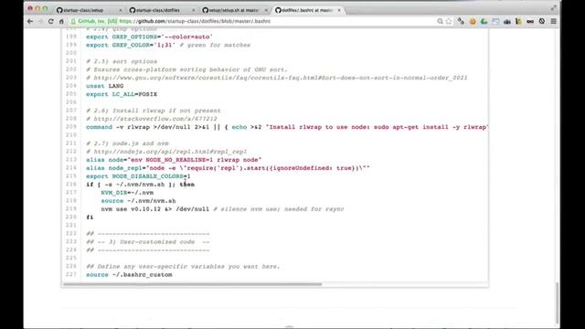Click the horizontal scrollbar under the code
585x329 pixels.
pos(192,284)
